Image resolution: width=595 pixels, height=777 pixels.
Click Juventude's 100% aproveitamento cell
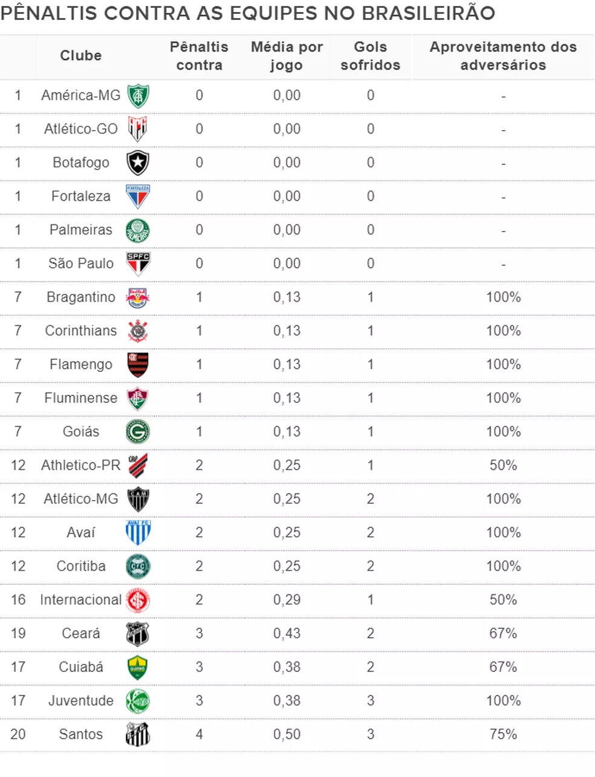click(503, 701)
